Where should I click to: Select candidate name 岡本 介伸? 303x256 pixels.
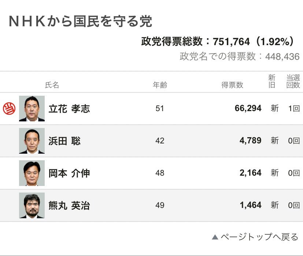[69, 173]
